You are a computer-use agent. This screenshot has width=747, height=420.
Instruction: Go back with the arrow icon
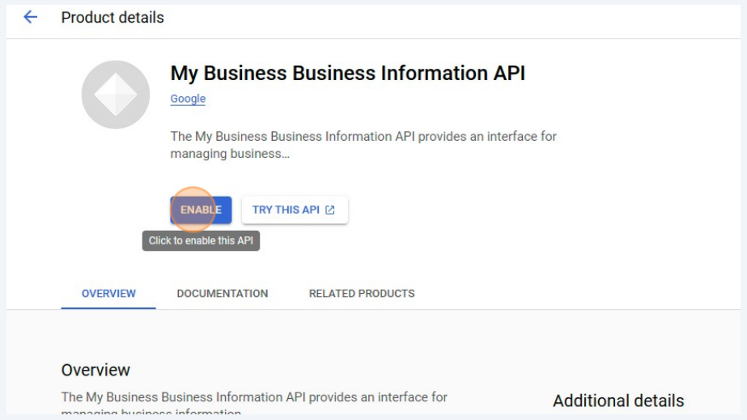[31, 17]
